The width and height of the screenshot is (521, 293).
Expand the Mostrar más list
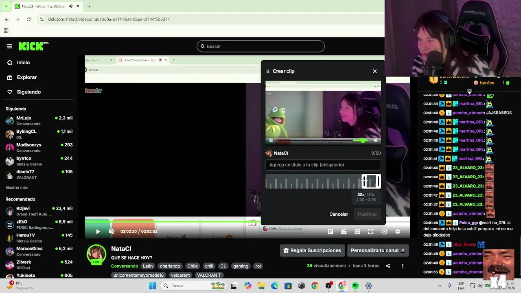pos(17,188)
